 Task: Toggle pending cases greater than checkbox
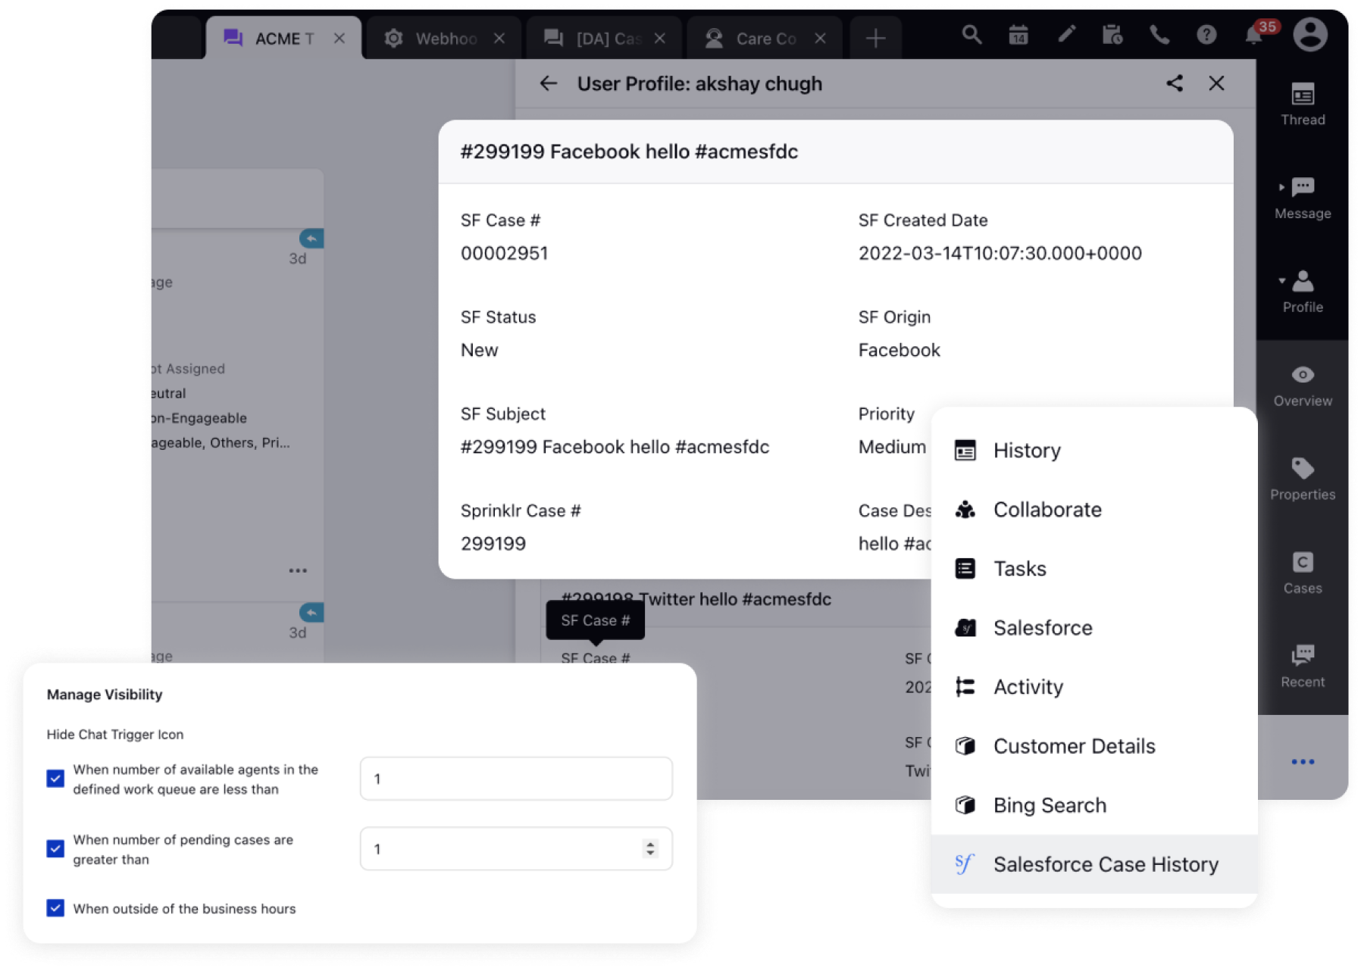pyautogui.click(x=55, y=848)
